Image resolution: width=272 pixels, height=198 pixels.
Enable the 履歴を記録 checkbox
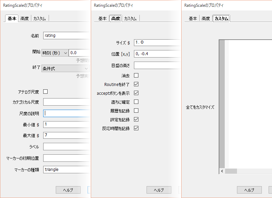136,111
